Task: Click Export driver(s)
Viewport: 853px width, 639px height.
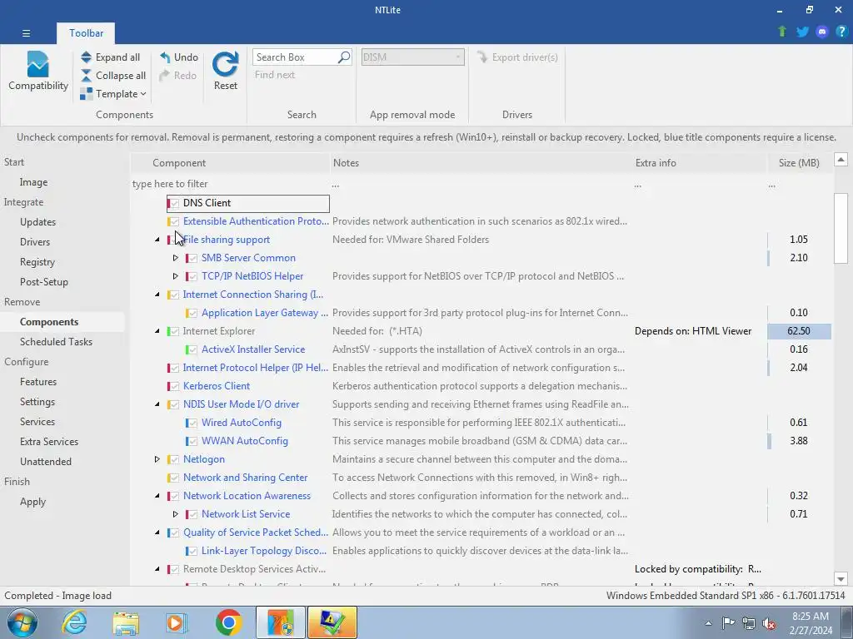Action: pyautogui.click(x=517, y=57)
